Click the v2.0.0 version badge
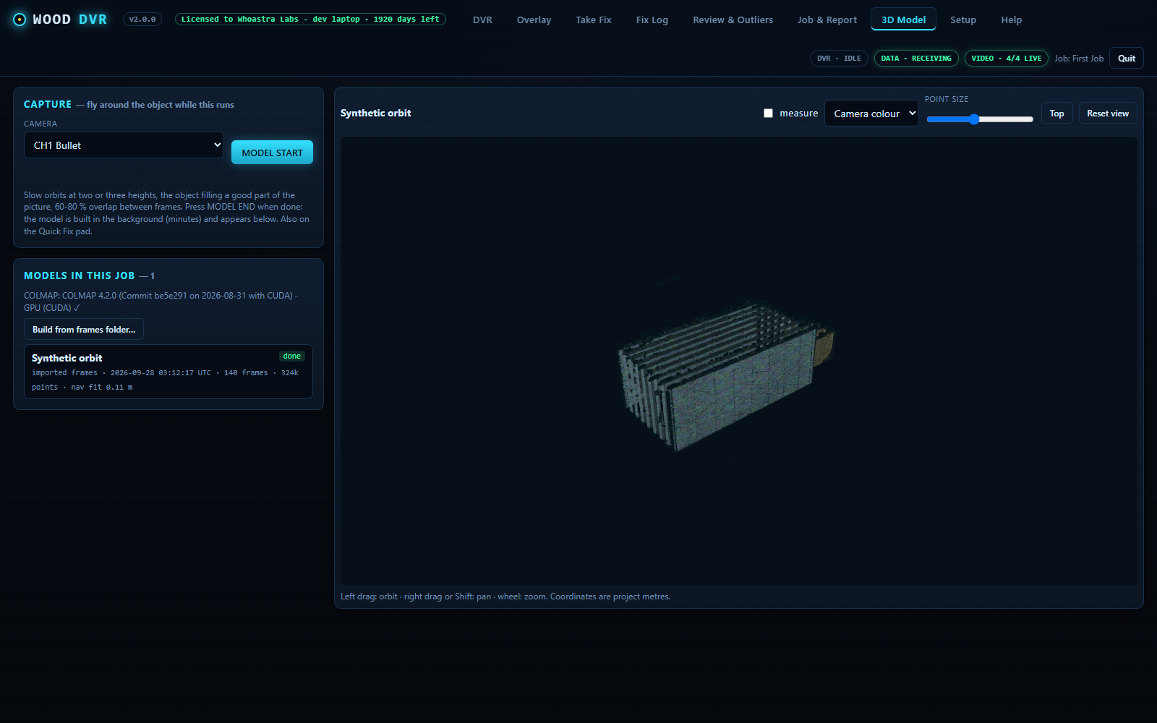This screenshot has width=1157, height=723. click(142, 20)
